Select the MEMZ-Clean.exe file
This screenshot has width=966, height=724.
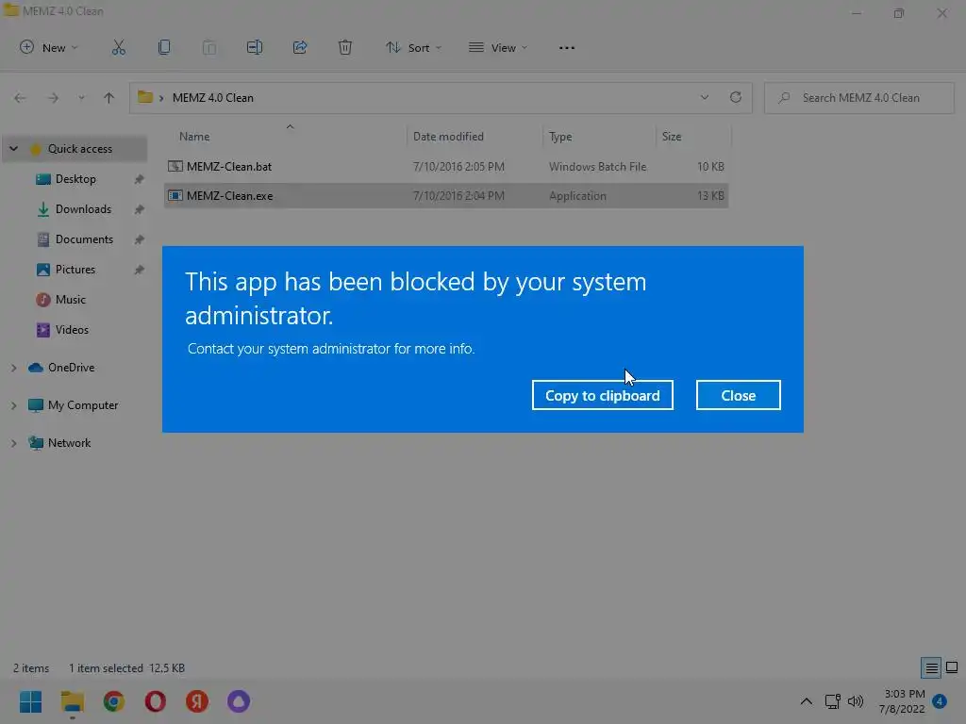(x=446, y=196)
